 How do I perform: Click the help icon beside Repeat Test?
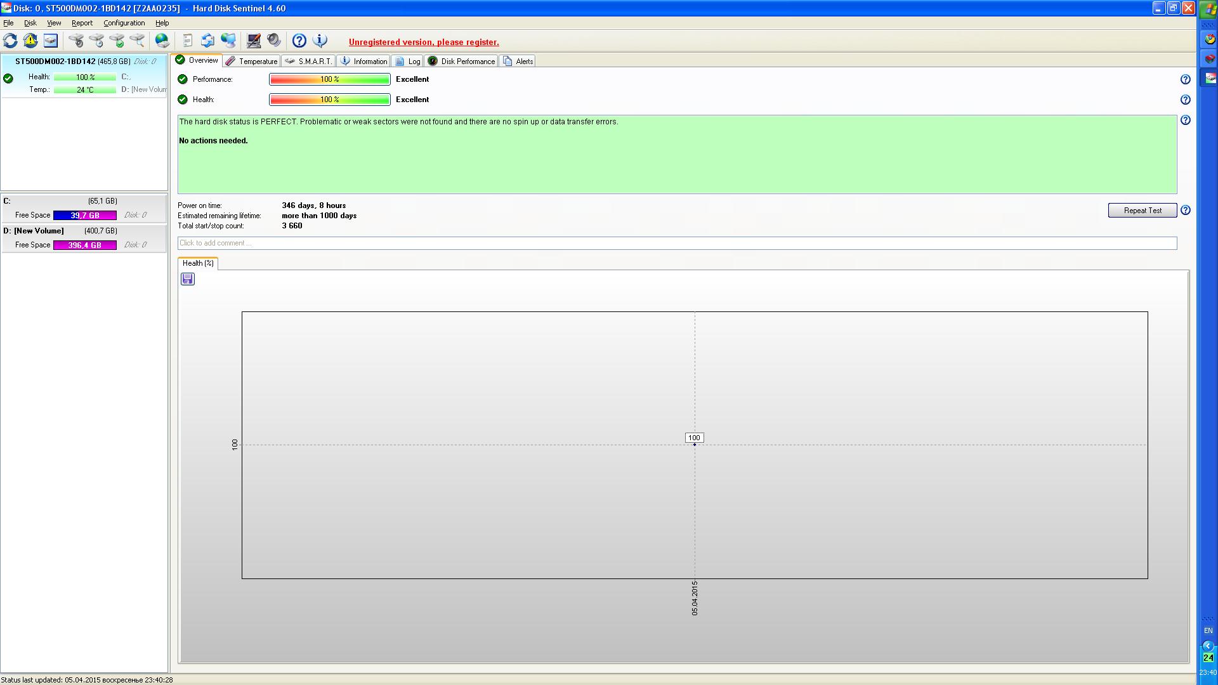1185,211
